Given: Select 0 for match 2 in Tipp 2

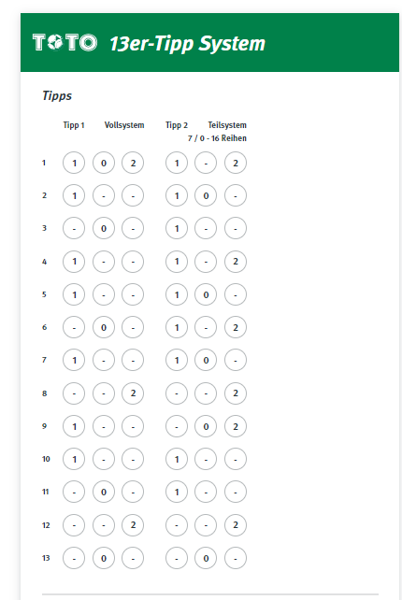Looking at the screenshot, I should pyautogui.click(x=206, y=195).
